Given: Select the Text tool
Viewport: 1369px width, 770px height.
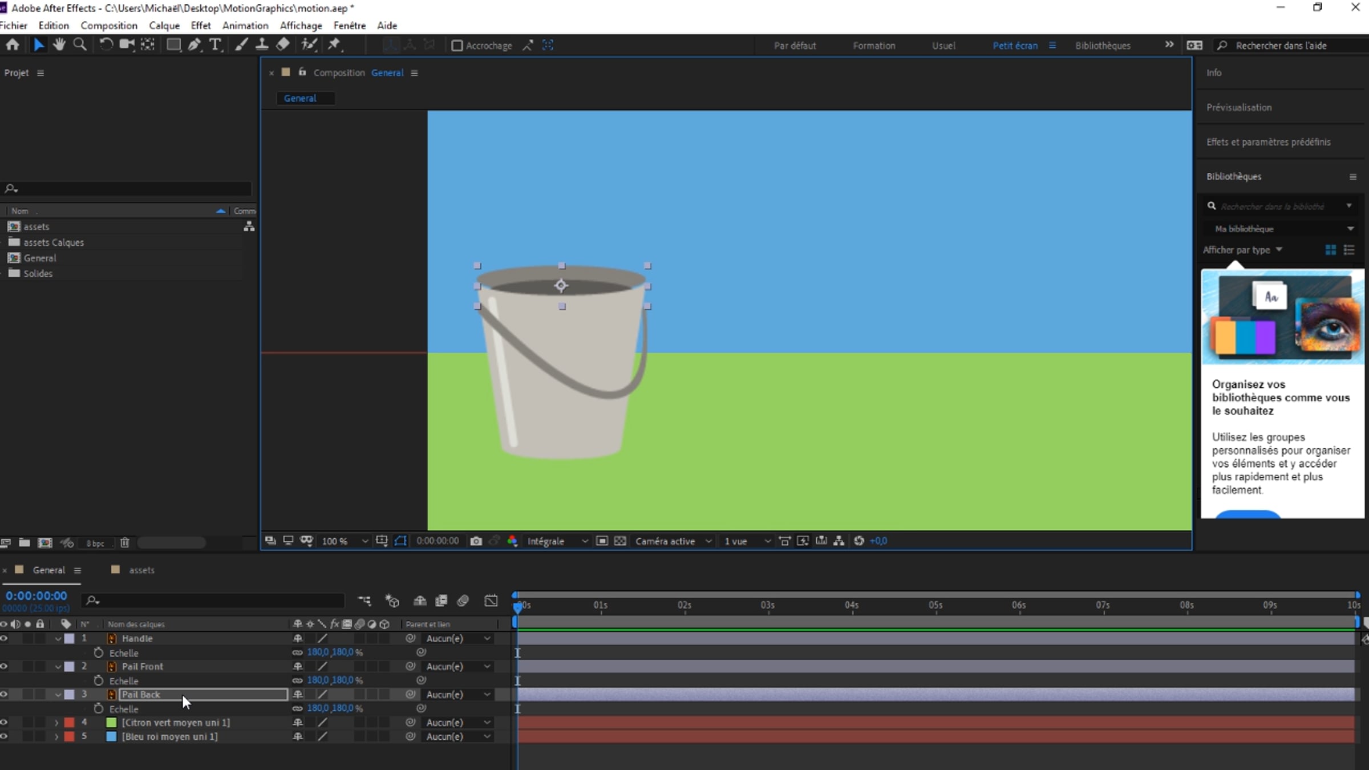Looking at the screenshot, I should pyautogui.click(x=215, y=44).
